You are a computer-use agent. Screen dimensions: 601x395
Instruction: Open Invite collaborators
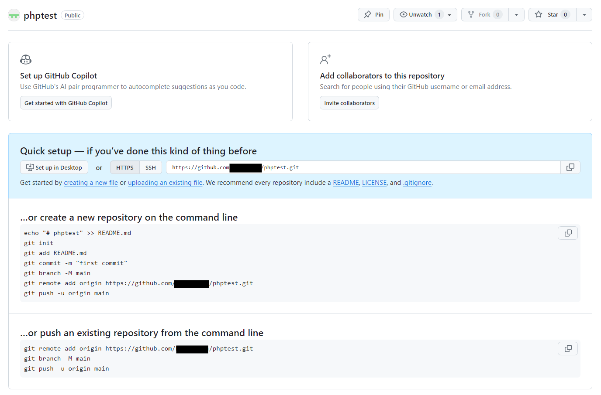349,103
